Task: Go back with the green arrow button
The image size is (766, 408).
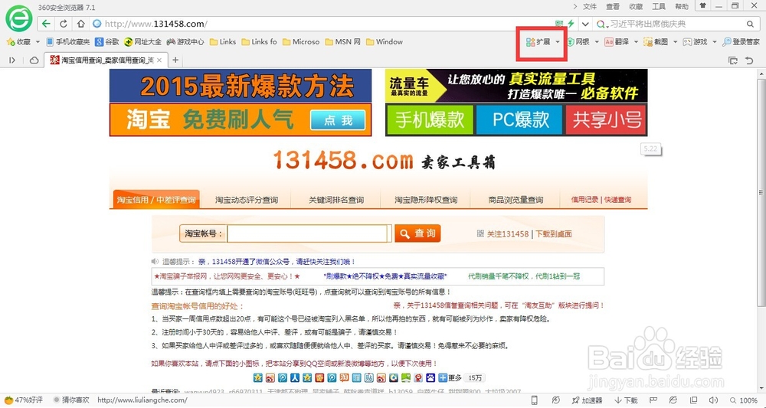Action: pyautogui.click(x=45, y=24)
